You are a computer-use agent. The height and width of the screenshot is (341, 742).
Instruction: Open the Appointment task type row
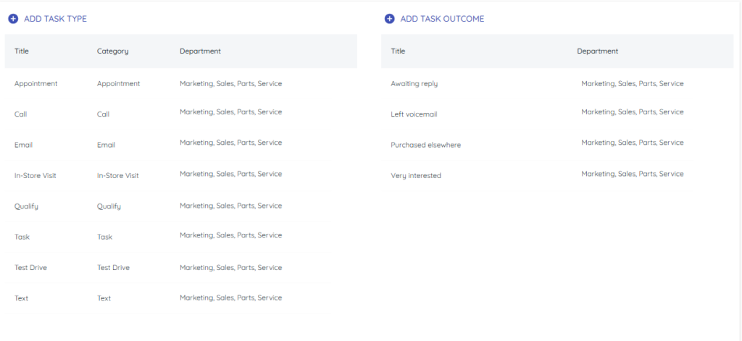click(x=36, y=84)
